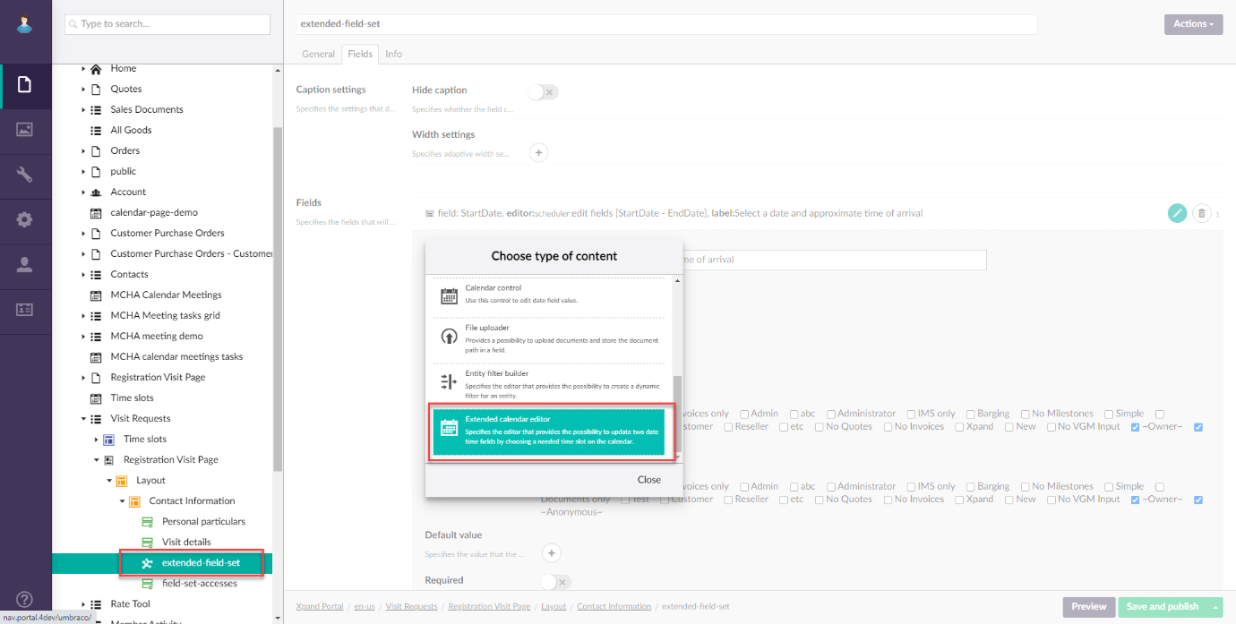Image resolution: width=1236 pixels, height=624 pixels.
Task: Expand the Quotes tree item
Action: coord(83,89)
